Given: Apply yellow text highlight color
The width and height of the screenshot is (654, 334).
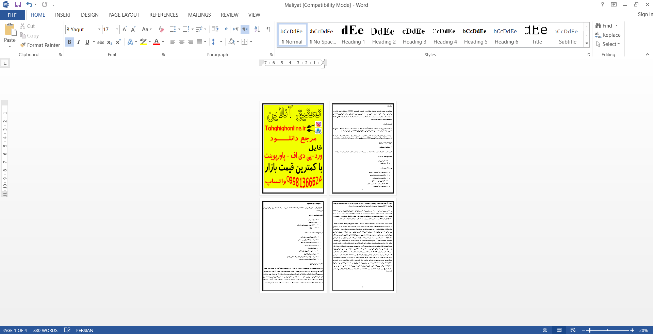Looking at the screenshot, I should pyautogui.click(x=143, y=42).
